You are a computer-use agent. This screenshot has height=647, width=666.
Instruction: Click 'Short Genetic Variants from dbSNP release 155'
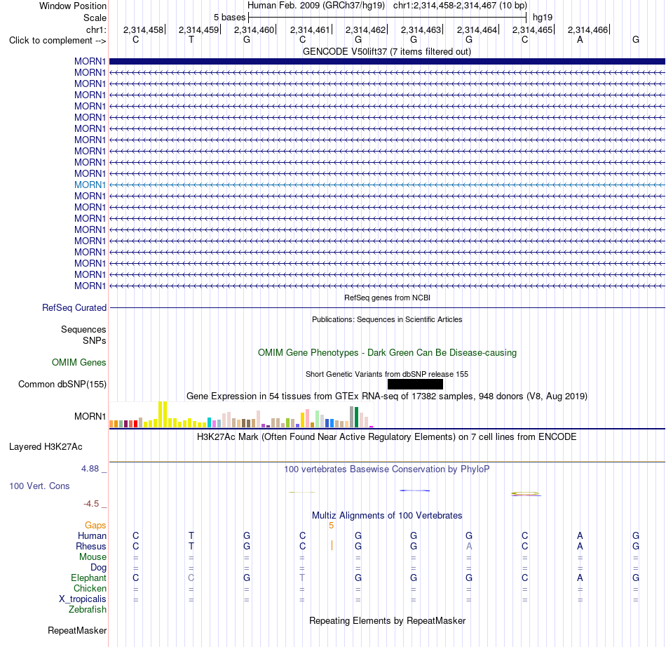(387, 374)
